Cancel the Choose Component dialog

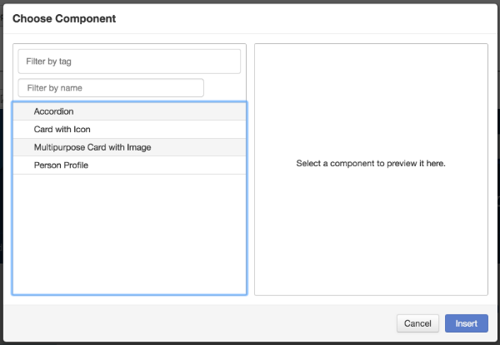(x=417, y=323)
